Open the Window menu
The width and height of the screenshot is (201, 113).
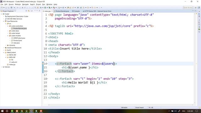pos(49,4)
